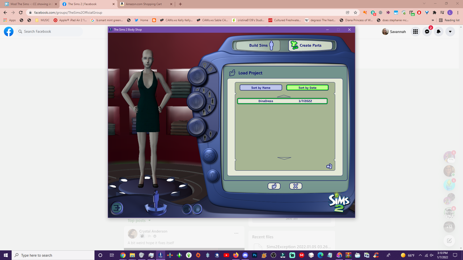Sort projects by name
Viewport: 463px width, 260px height.
point(261,88)
